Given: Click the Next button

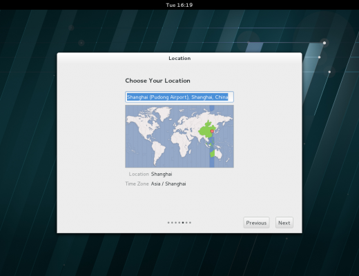Looking at the screenshot, I should [284, 223].
